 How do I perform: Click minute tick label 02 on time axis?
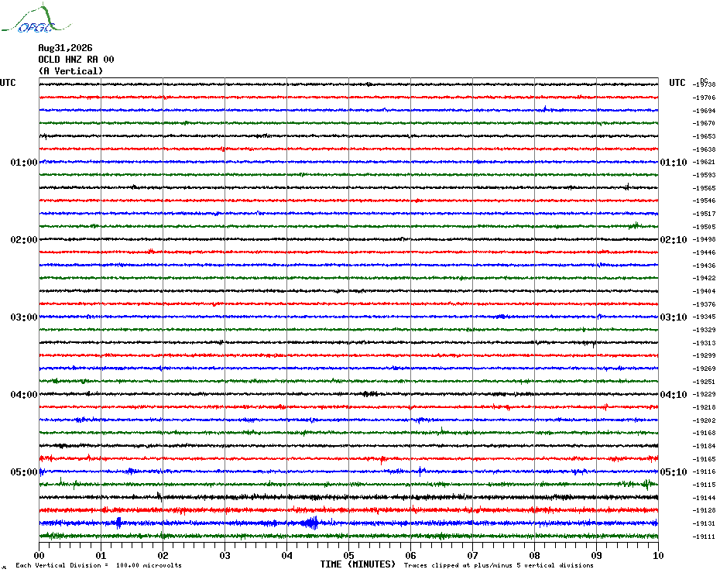(x=163, y=555)
